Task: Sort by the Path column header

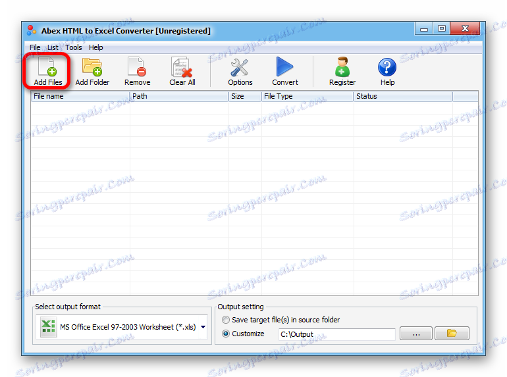Action: coord(179,96)
